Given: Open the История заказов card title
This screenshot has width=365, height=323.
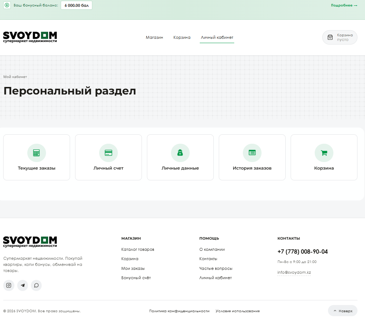Looking at the screenshot, I should (252, 168).
